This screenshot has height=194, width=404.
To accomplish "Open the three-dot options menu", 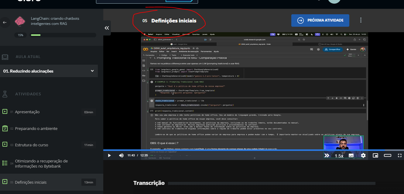I will click(361, 20).
